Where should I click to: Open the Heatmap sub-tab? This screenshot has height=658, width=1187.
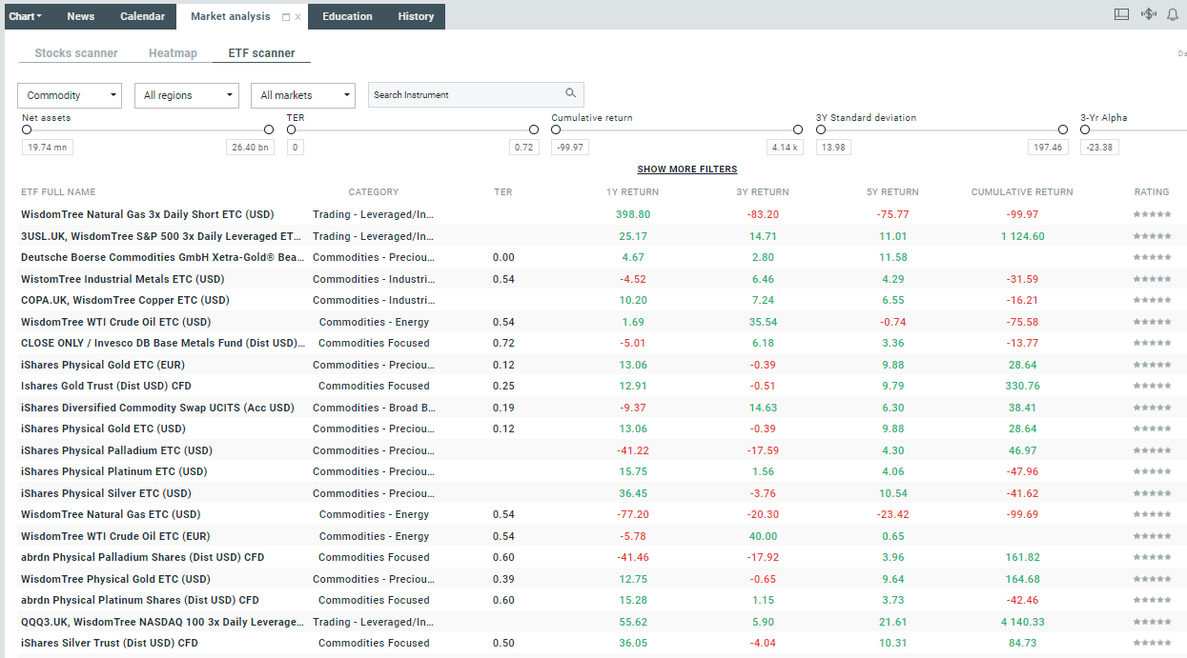coord(173,53)
